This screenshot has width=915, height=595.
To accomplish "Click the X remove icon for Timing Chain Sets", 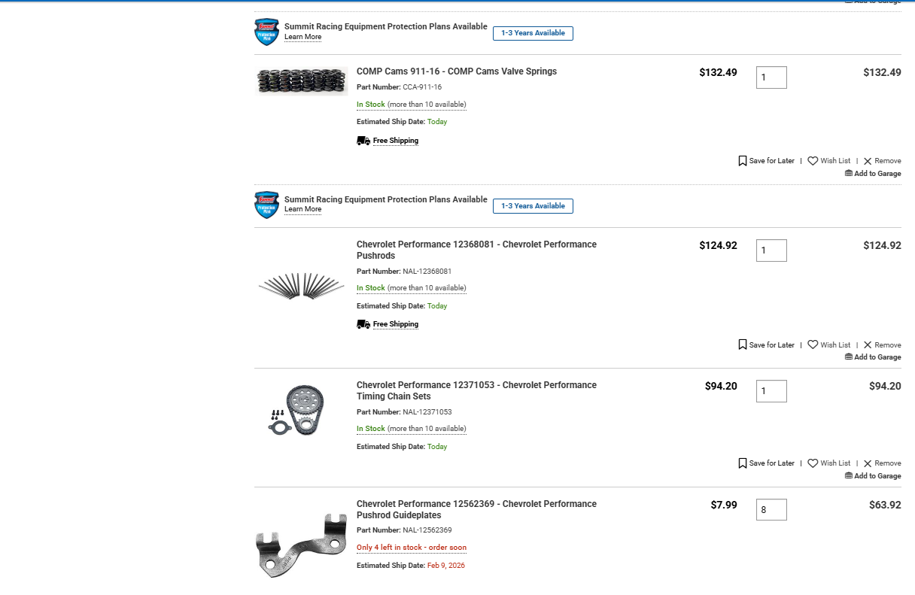I will click(x=868, y=463).
